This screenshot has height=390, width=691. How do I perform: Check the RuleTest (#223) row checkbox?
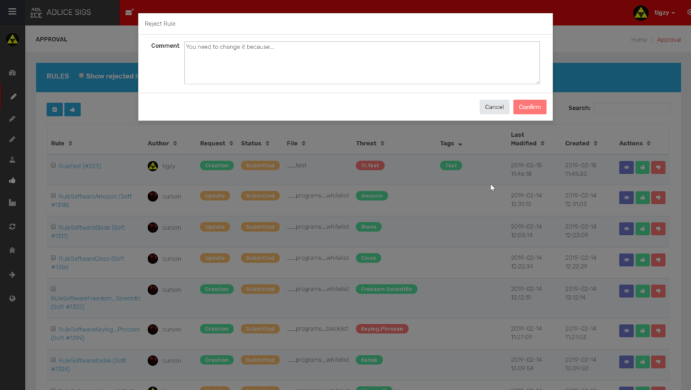(x=53, y=165)
